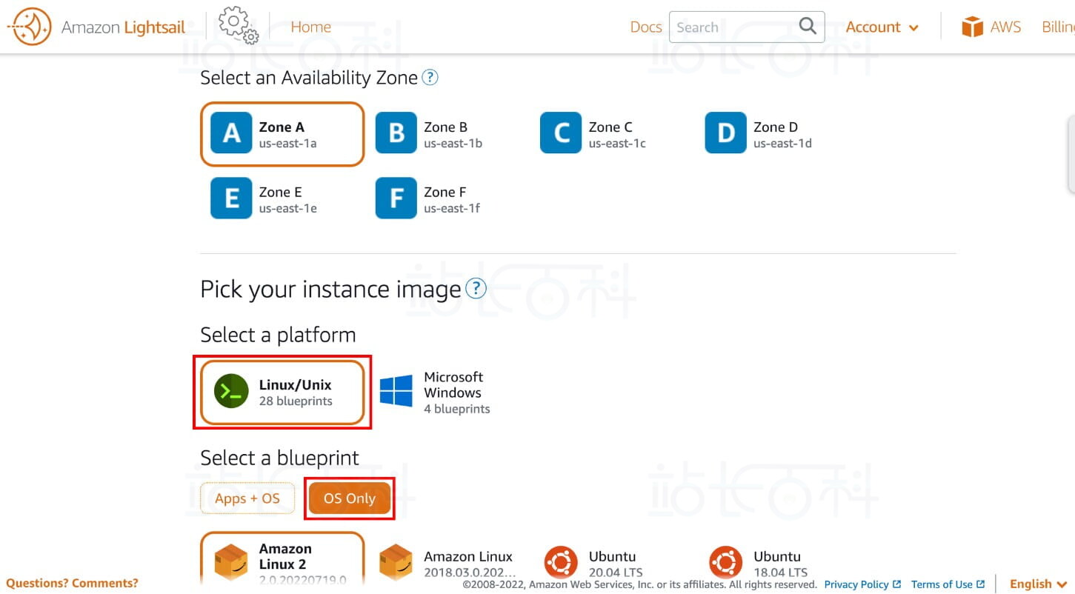Viewport: 1075px width, 594px height.
Task: Click into the Search input field
Action: (x=733, y=27)
